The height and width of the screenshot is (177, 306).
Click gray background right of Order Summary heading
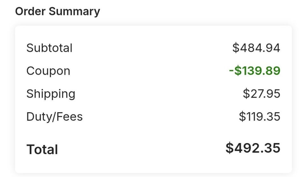198,11
